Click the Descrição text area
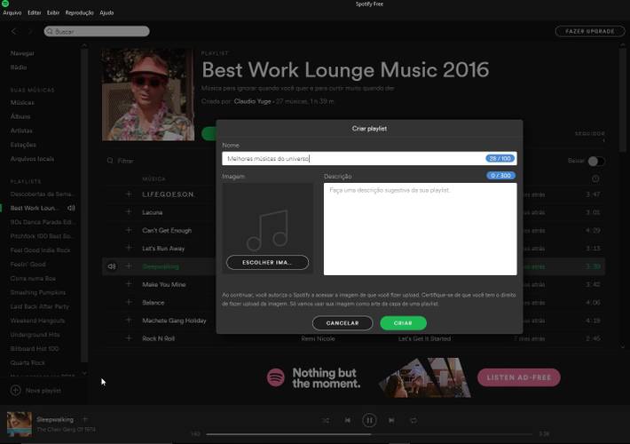This screenshot has height=444, width=630. (x=421, y=229)
